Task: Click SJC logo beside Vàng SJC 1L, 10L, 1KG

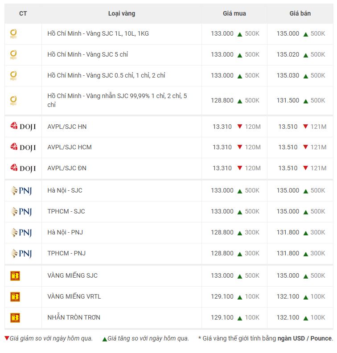Action: [13, 34]
